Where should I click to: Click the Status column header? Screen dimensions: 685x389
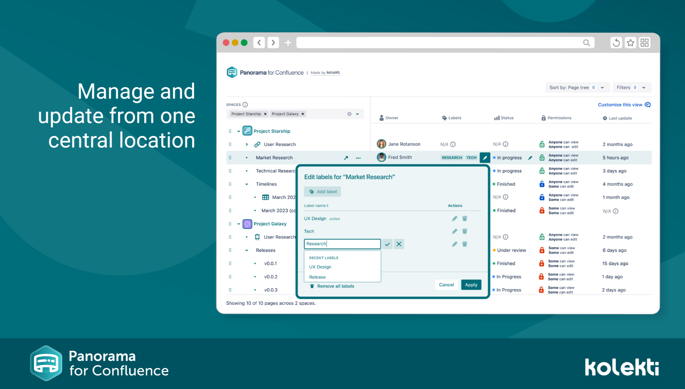click(504, 118)
